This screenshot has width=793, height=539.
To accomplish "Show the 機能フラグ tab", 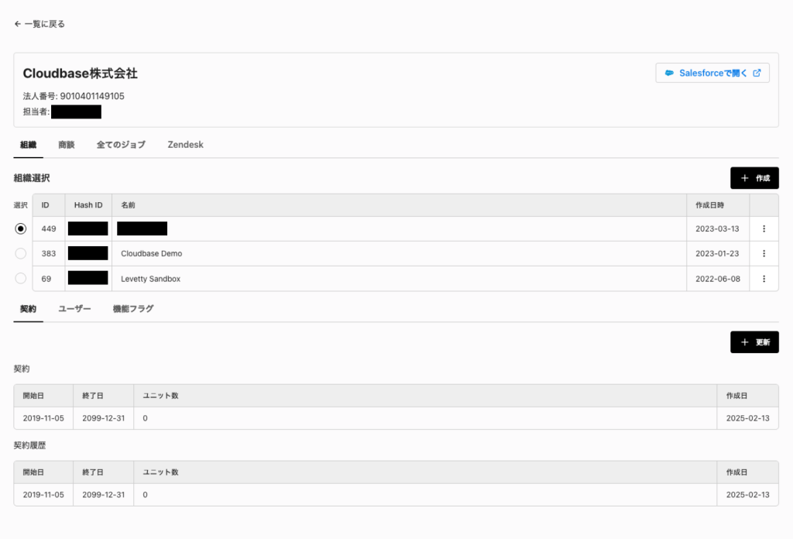I will pyautogui.click(x=133, y=309).
